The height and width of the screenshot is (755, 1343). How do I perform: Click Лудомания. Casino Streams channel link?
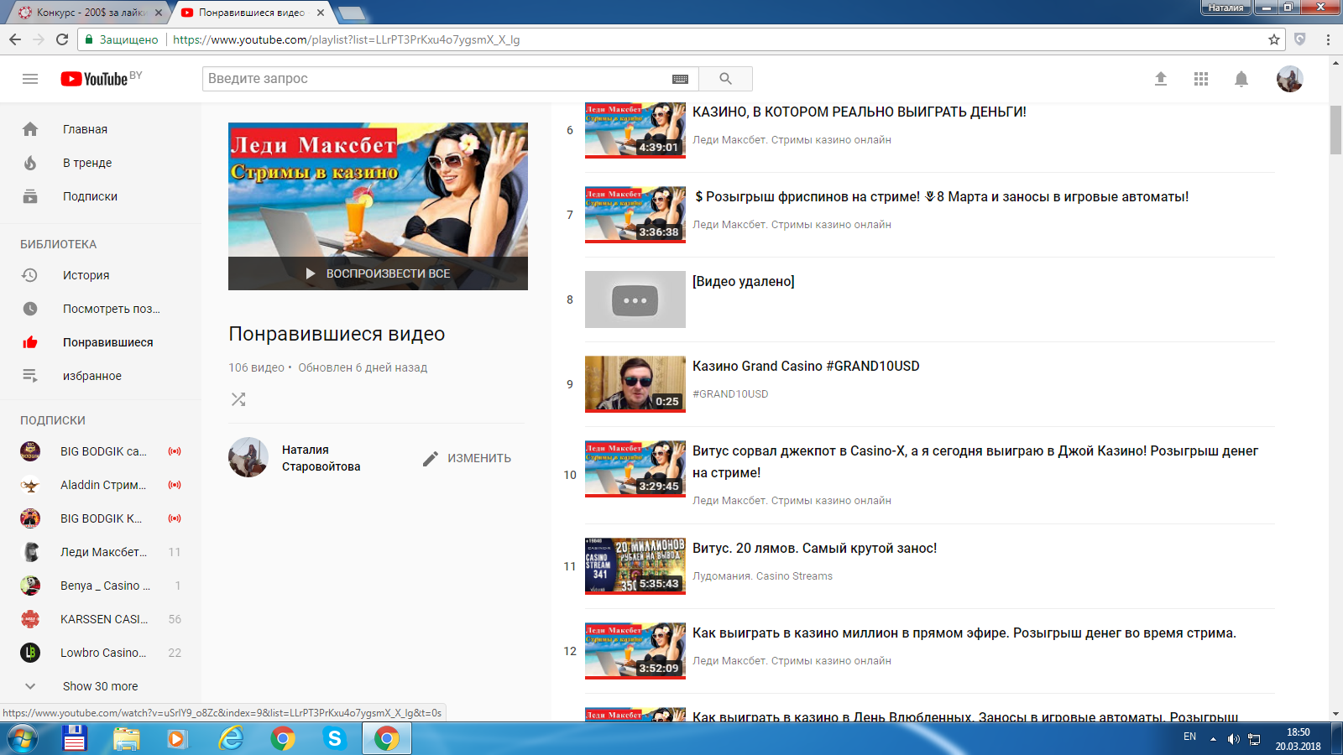762,575
